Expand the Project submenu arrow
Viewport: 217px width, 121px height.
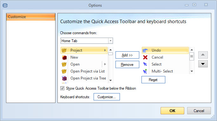pyautogui.click(x=105, y=50)
